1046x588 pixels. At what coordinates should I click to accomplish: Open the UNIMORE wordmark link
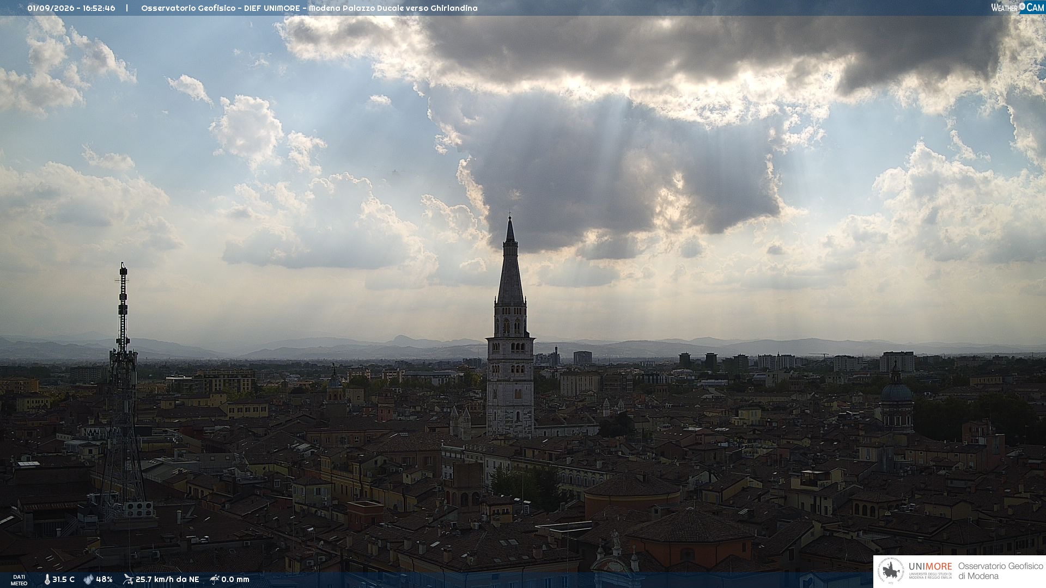click(931, 567)
